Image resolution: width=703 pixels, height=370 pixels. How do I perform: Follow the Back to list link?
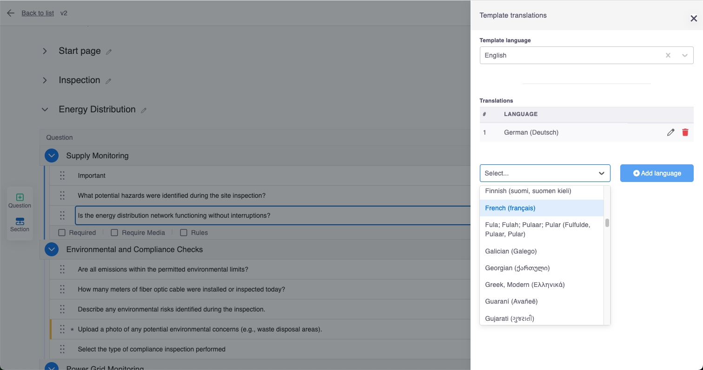tap(38, 13)
